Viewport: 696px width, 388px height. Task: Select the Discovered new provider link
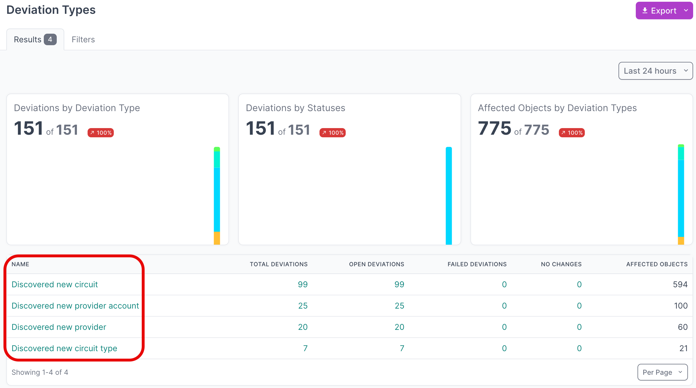click(59, 327)
